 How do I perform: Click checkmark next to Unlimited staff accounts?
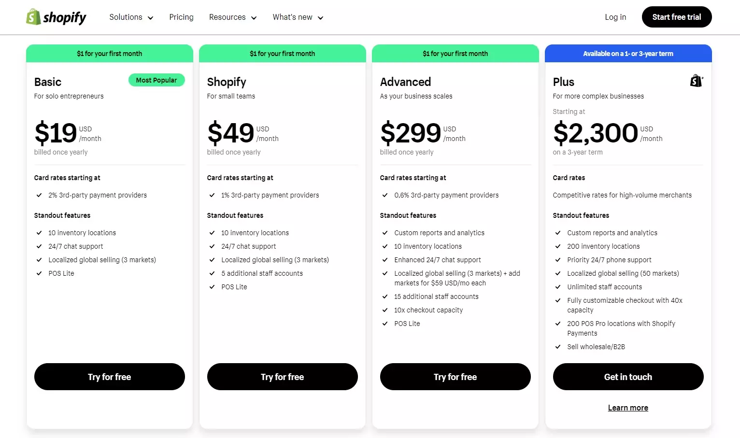coord(558,287)
